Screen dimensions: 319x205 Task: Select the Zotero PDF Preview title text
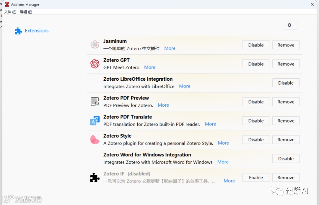126,98
